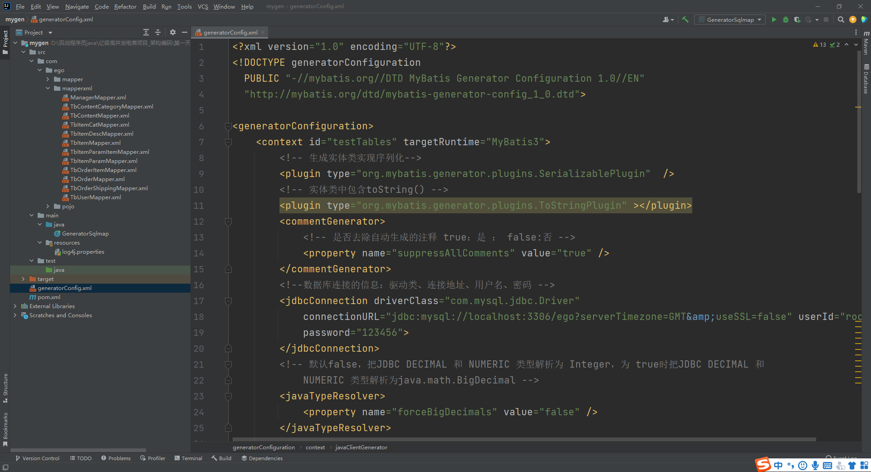Run with Coverage shield icon
The image size is (871, 472).
[797, 20]
